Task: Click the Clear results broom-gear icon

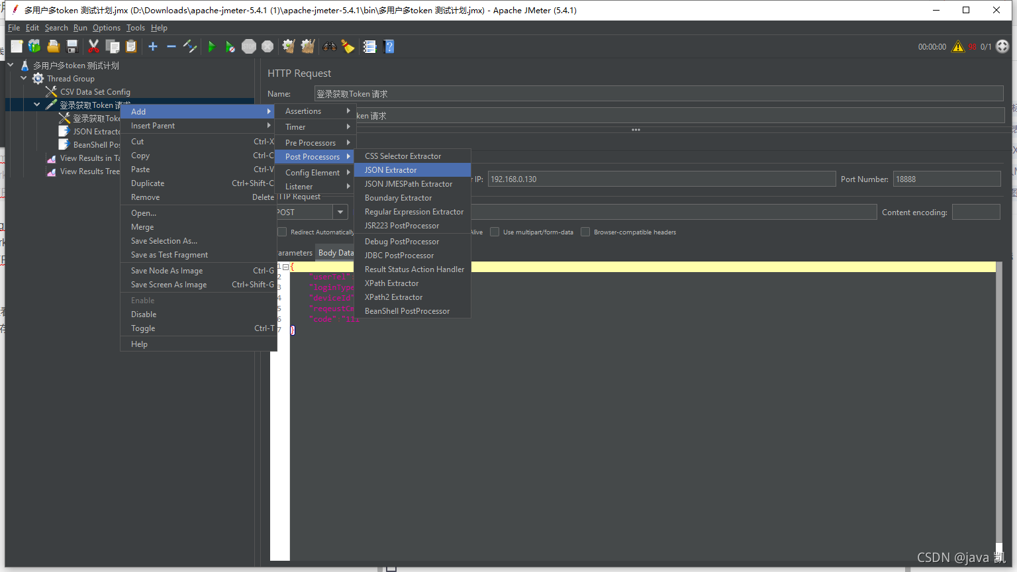Action: tap(289, 46)
